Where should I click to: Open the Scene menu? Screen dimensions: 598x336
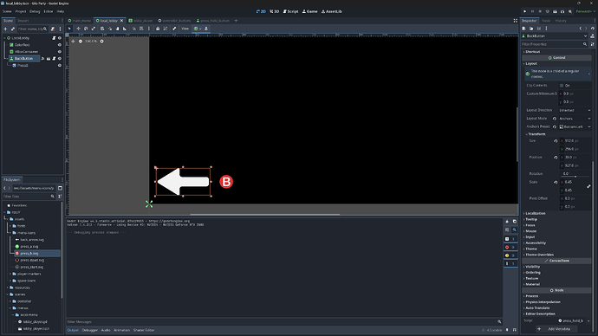(x=7, y=11)
